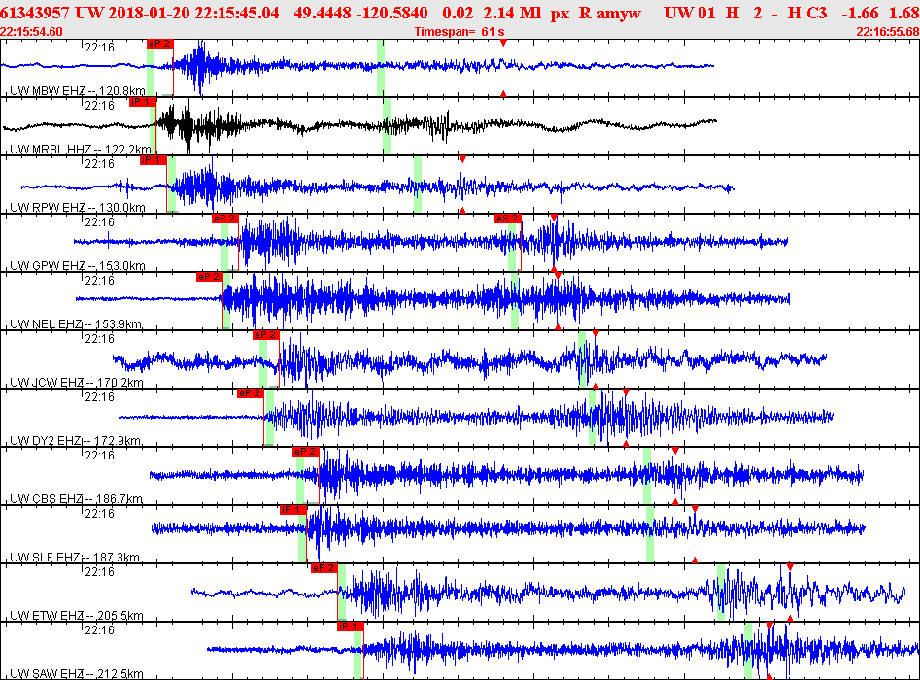Select the iP 1 pick flag on MRBL trace
The height and width of the screenshot is (680, 920).
pos(143,102)
